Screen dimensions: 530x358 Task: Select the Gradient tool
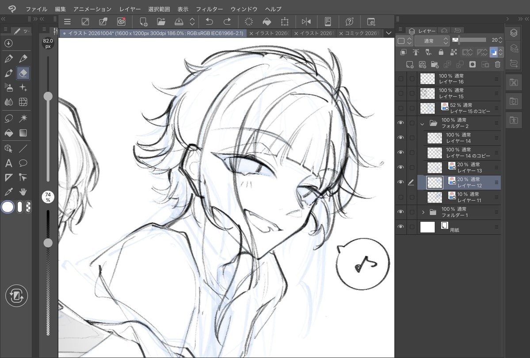coord(23,133)
